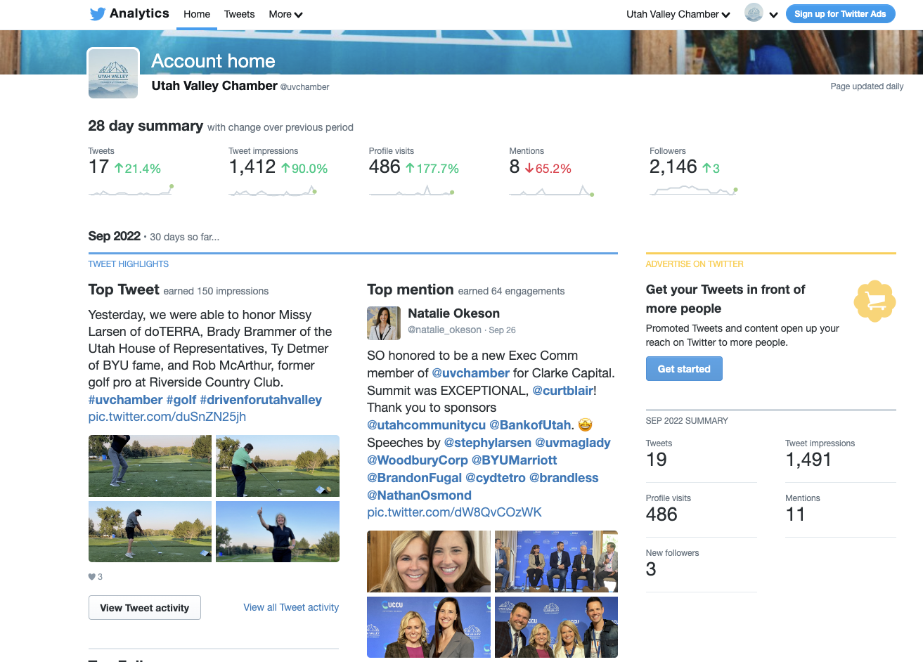
Task: Click the Utah Valley Chamber logo thumbnail
Action: click(113, 74)
